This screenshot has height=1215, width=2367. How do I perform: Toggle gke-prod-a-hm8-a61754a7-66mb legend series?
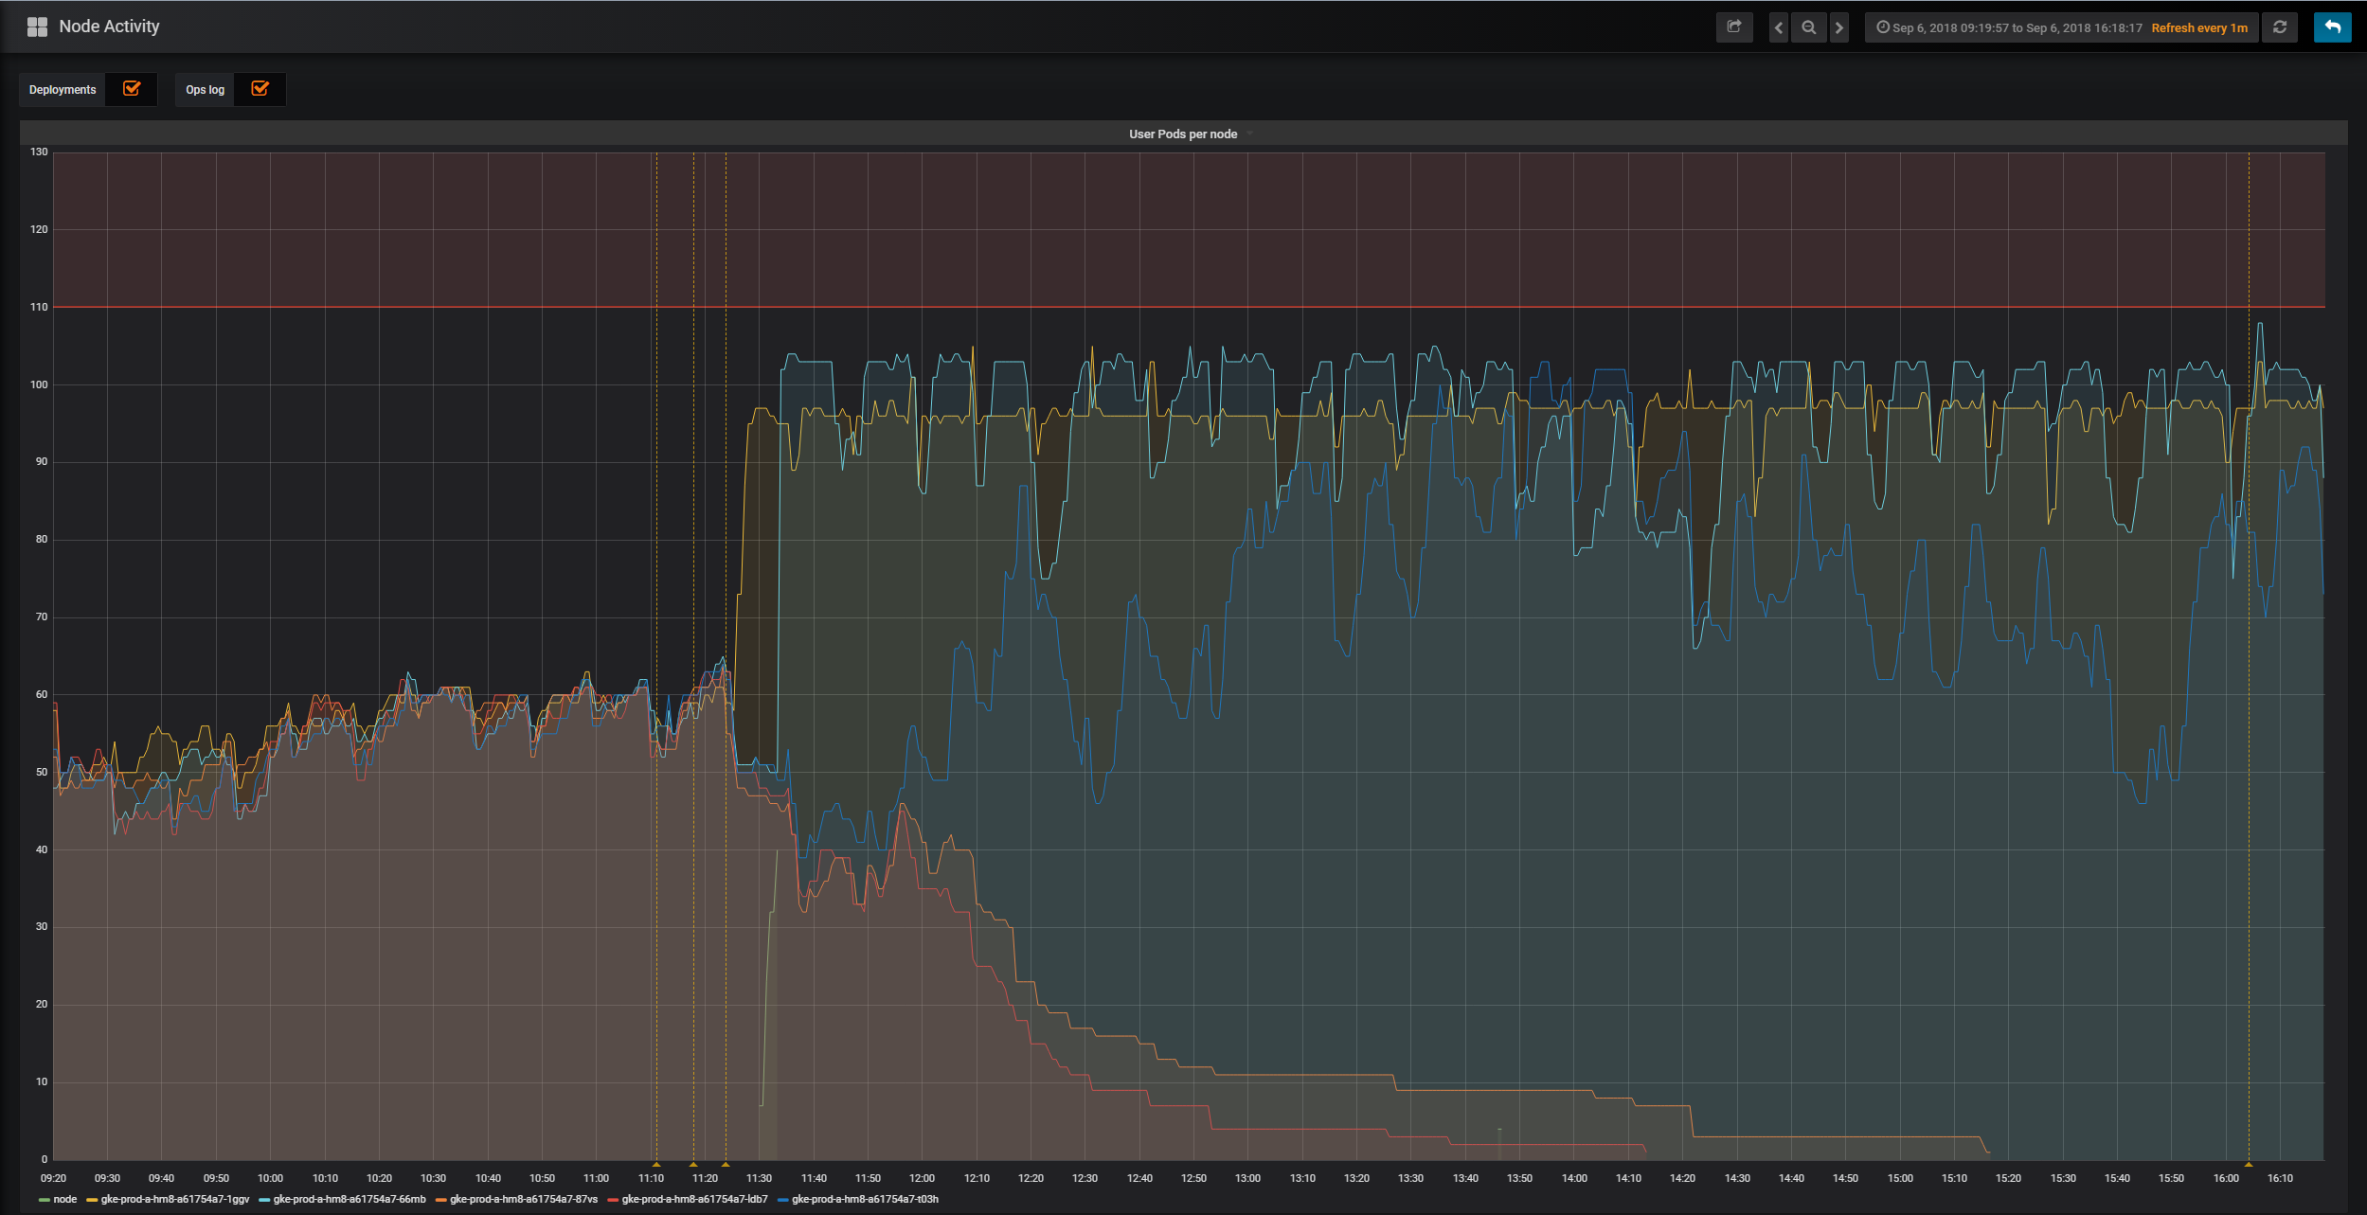click(350, 1199)
